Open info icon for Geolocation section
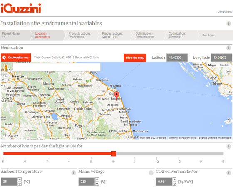This screenshot has height=187, width=233. (228, 47)
